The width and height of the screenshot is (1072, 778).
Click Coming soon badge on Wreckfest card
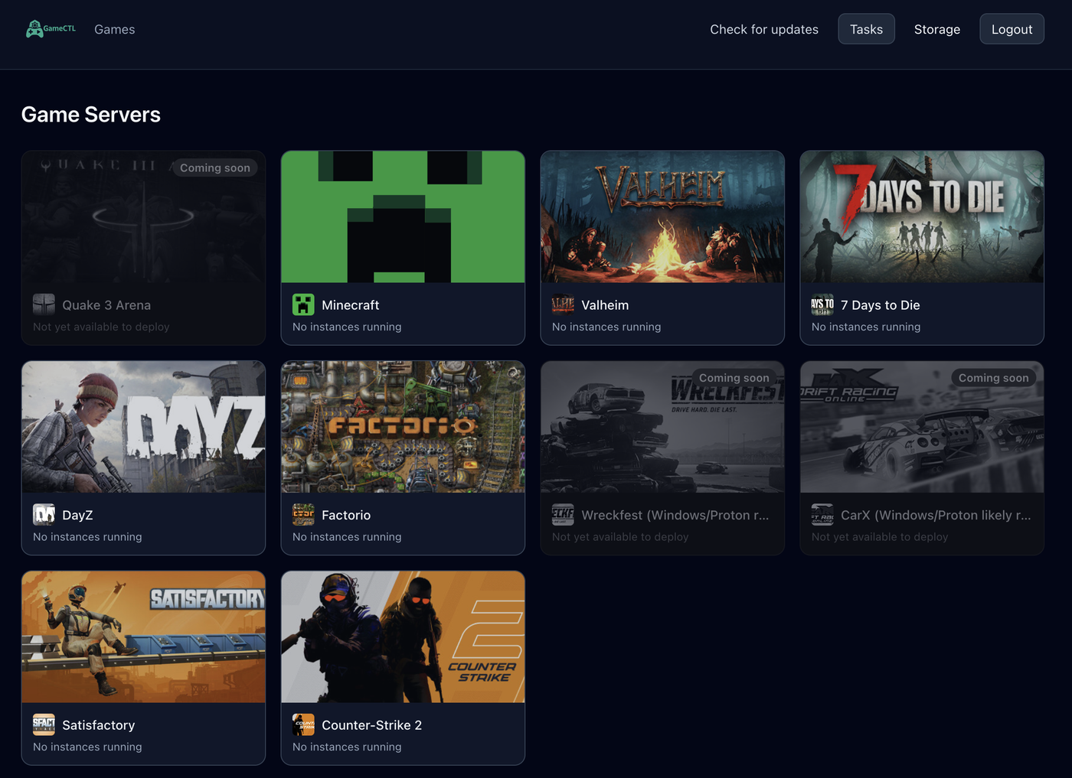click(734, 378)
